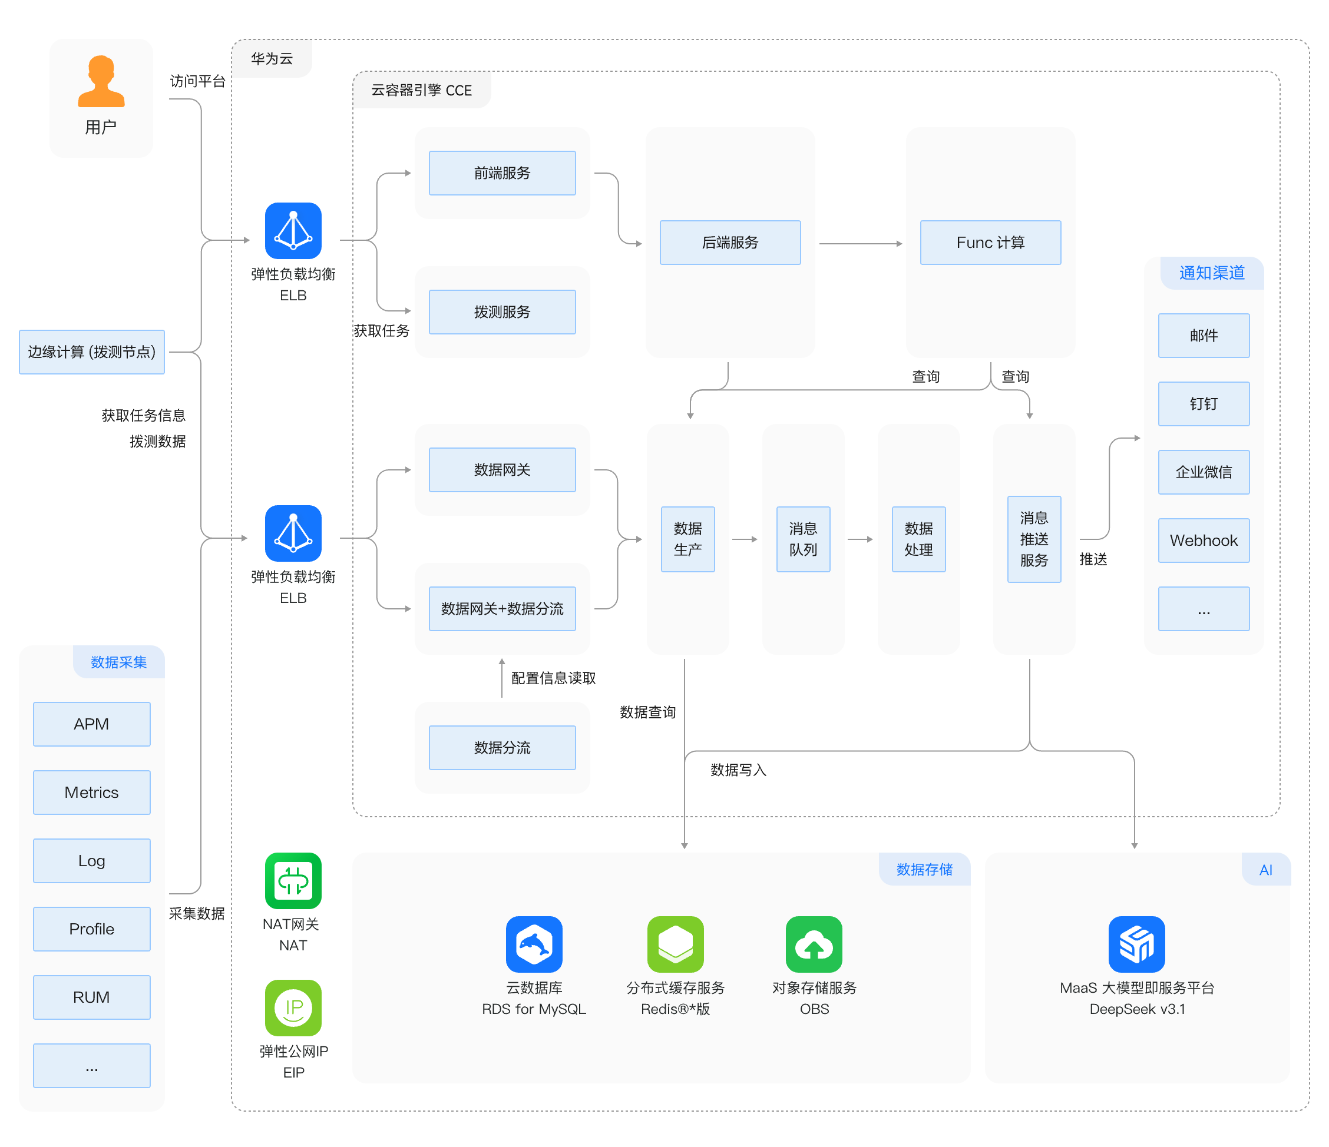Click the 数据网关+数据分流 box
Viewport: 1329px width, 1147px height.
click(x=502, y=608)
